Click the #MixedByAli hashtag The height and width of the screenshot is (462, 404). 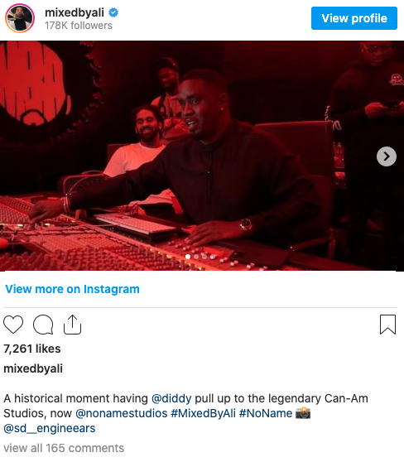[x=204, y=413]
